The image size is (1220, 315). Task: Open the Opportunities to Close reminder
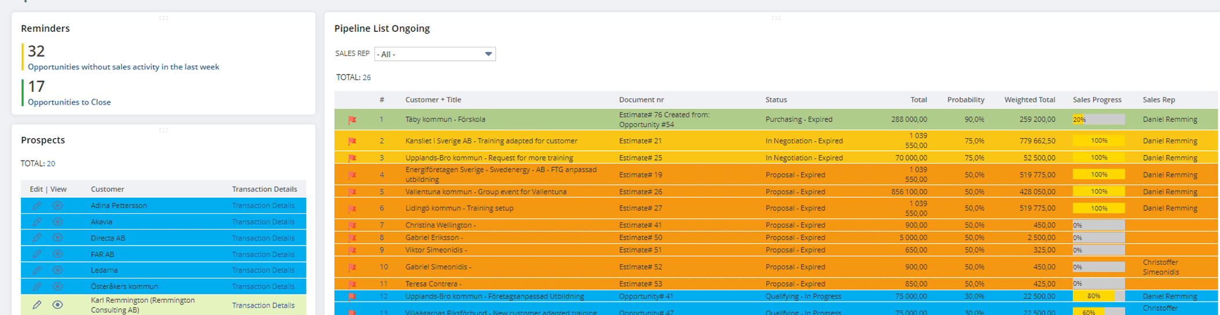pos(69,102)
